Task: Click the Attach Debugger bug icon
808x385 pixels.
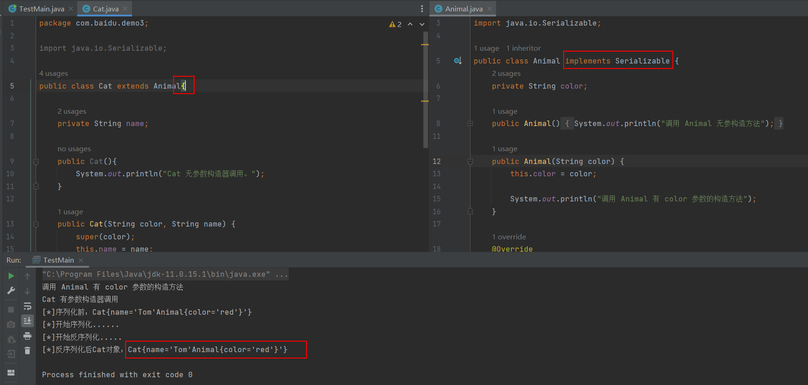Action: 11,339
